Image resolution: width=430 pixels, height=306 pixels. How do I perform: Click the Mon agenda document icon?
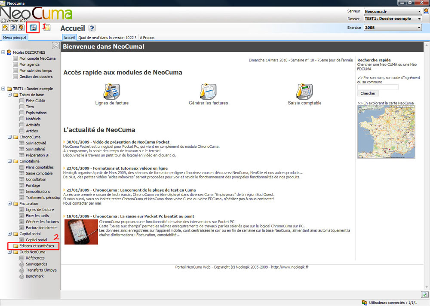(15, 64)
